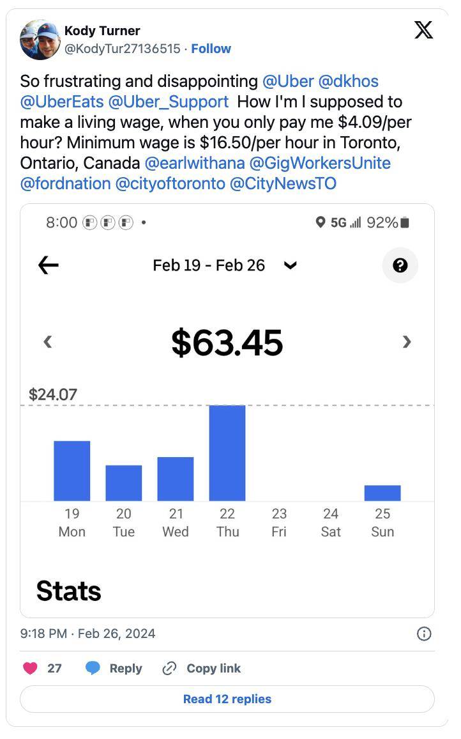Expand the Feb 19 - Feb 26 dropdown
The width and height of the screenshot is (461, 739).
(x=290, y=265)
